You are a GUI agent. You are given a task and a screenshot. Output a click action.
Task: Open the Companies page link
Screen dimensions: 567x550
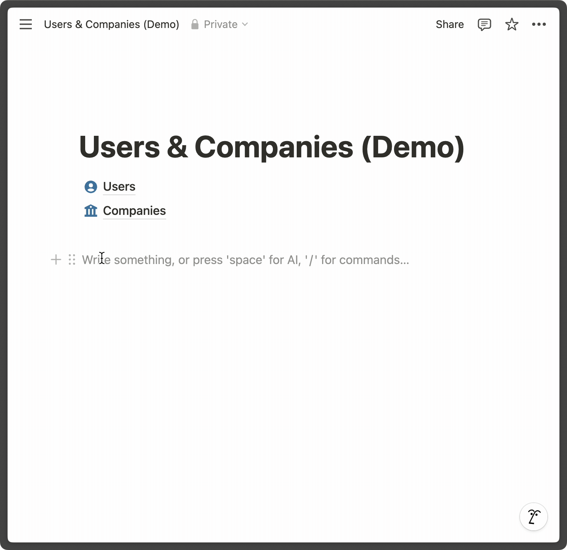click(x=134, y=211)
